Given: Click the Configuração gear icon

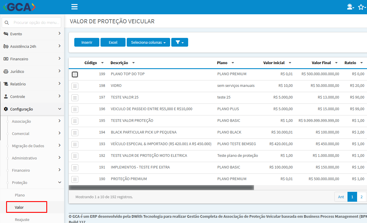Looking at the screenshot, I should click(x=6, y=109).
